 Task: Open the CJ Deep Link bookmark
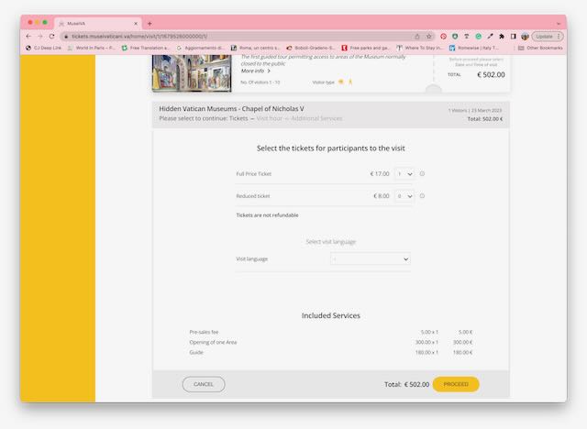point(43,48)
